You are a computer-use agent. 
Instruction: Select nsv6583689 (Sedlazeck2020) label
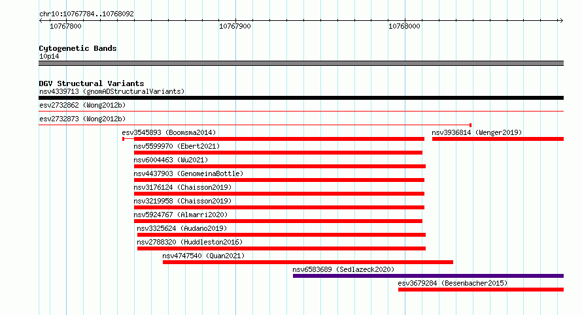343,269
